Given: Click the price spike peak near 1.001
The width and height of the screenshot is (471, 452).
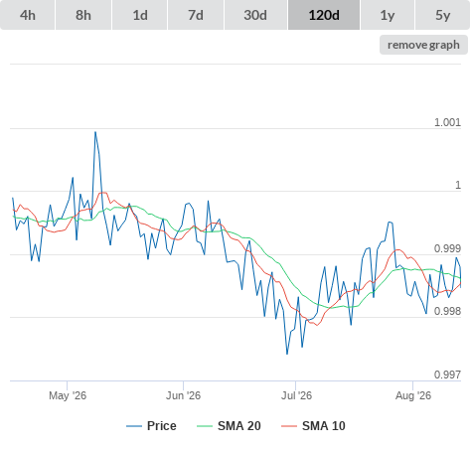Looking at the screenshot, I should click(95, 132).
